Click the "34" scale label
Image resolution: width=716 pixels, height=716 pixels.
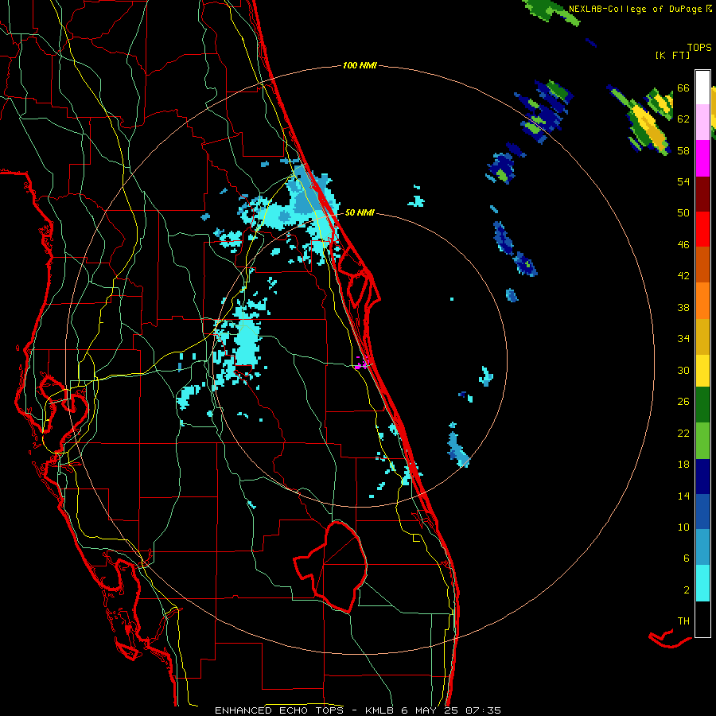[683, 338]
